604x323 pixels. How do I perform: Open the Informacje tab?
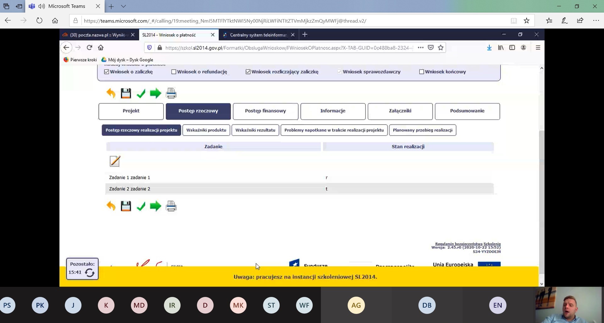coord(333,111)
